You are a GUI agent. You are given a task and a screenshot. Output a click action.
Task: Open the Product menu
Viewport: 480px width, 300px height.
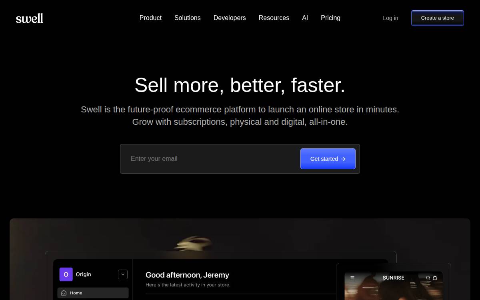coord(150,18)
